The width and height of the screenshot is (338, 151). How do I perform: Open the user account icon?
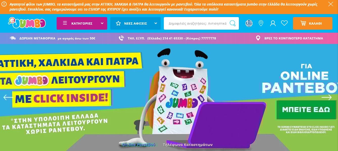coord(273,23)
